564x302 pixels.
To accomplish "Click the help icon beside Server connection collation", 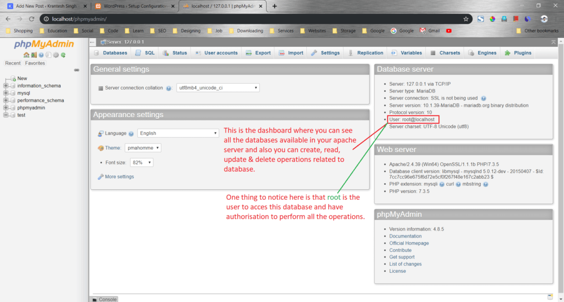I will pyautogui.click(x=169, y=88).
